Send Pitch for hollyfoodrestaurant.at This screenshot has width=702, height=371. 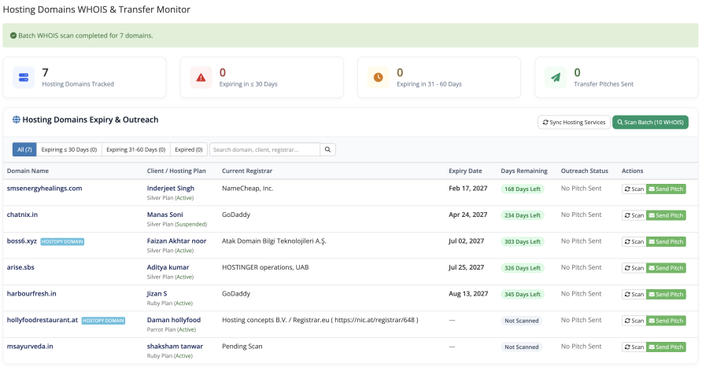pos(666,321)
